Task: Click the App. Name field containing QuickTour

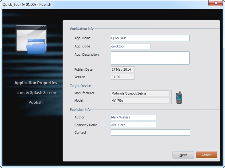Action: (150, 38)
